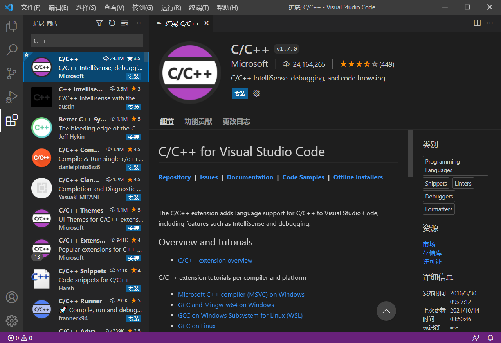Select the C/C++ Runner extension by franneck94

coord(86,309)
